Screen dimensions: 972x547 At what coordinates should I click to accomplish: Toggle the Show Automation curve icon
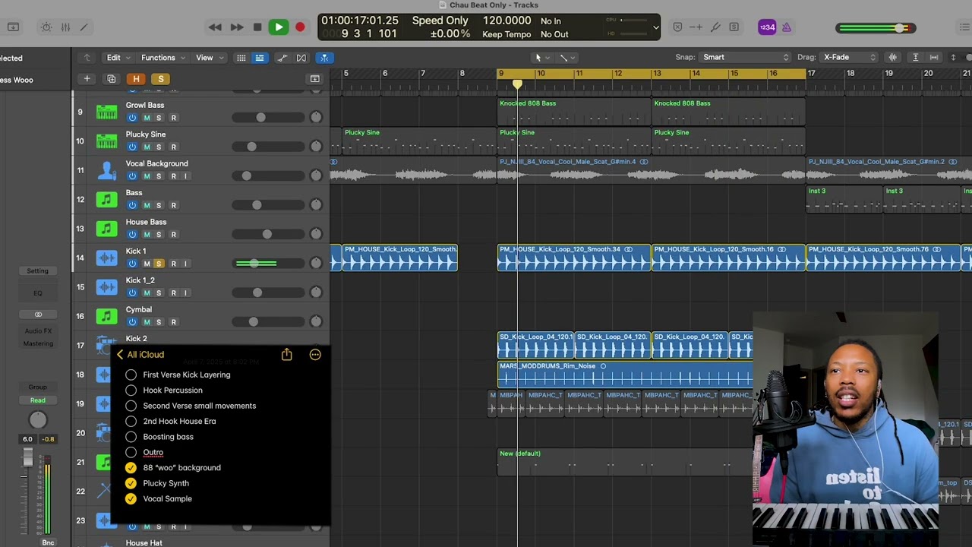(282, 58)
